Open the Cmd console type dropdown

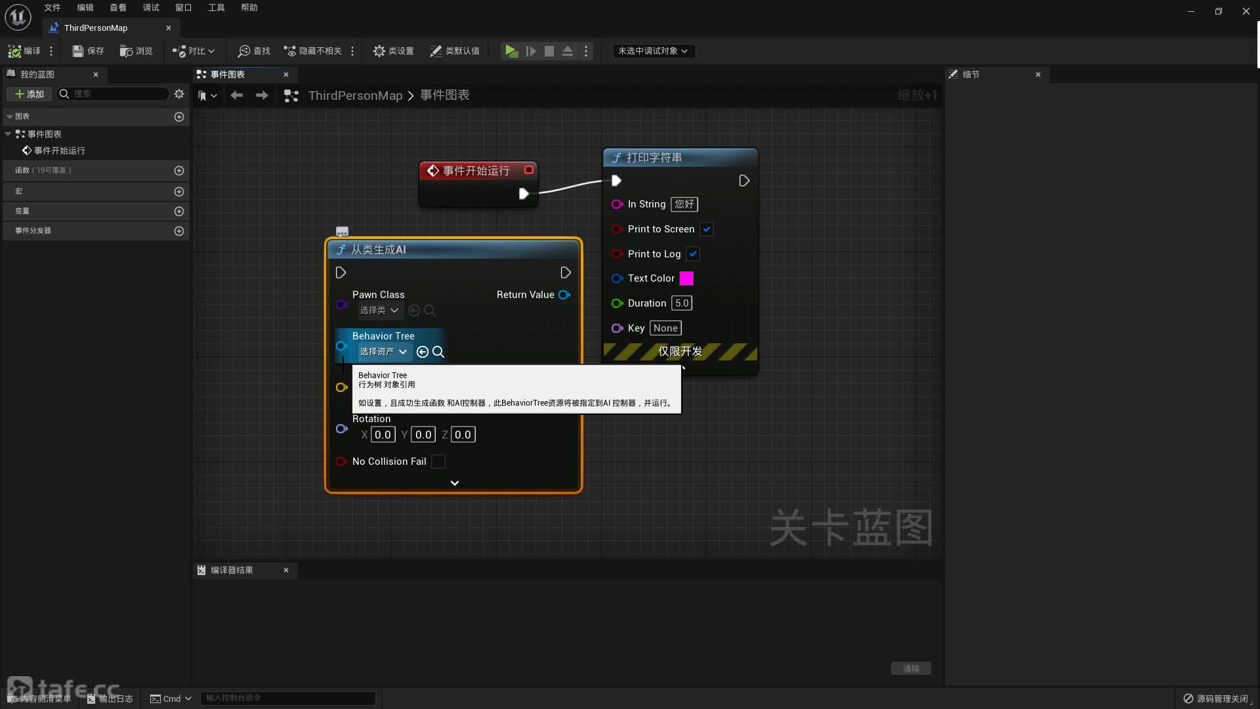(x=171, y=698)
